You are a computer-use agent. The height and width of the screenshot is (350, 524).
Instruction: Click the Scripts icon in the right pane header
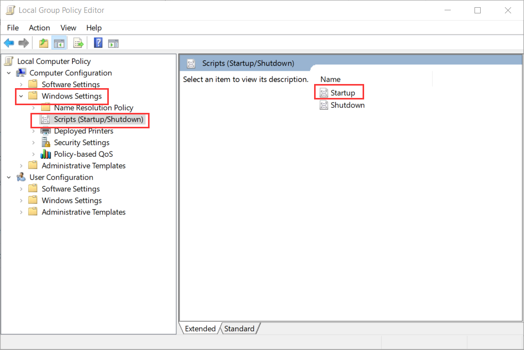pos(191,63)
